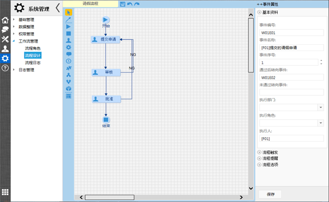Open the 执行角色 dropdown
This screenshot has width=329, height=202.
(x=320, y=123)
